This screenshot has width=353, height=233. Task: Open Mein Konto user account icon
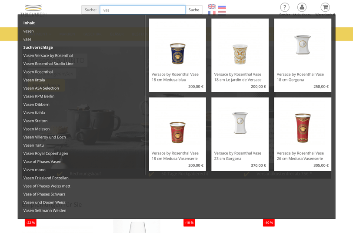[x=302, y=7]
